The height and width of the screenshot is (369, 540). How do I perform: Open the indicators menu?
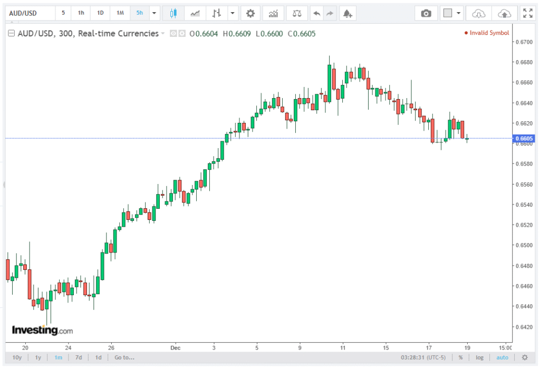click(x=273, y=13)
